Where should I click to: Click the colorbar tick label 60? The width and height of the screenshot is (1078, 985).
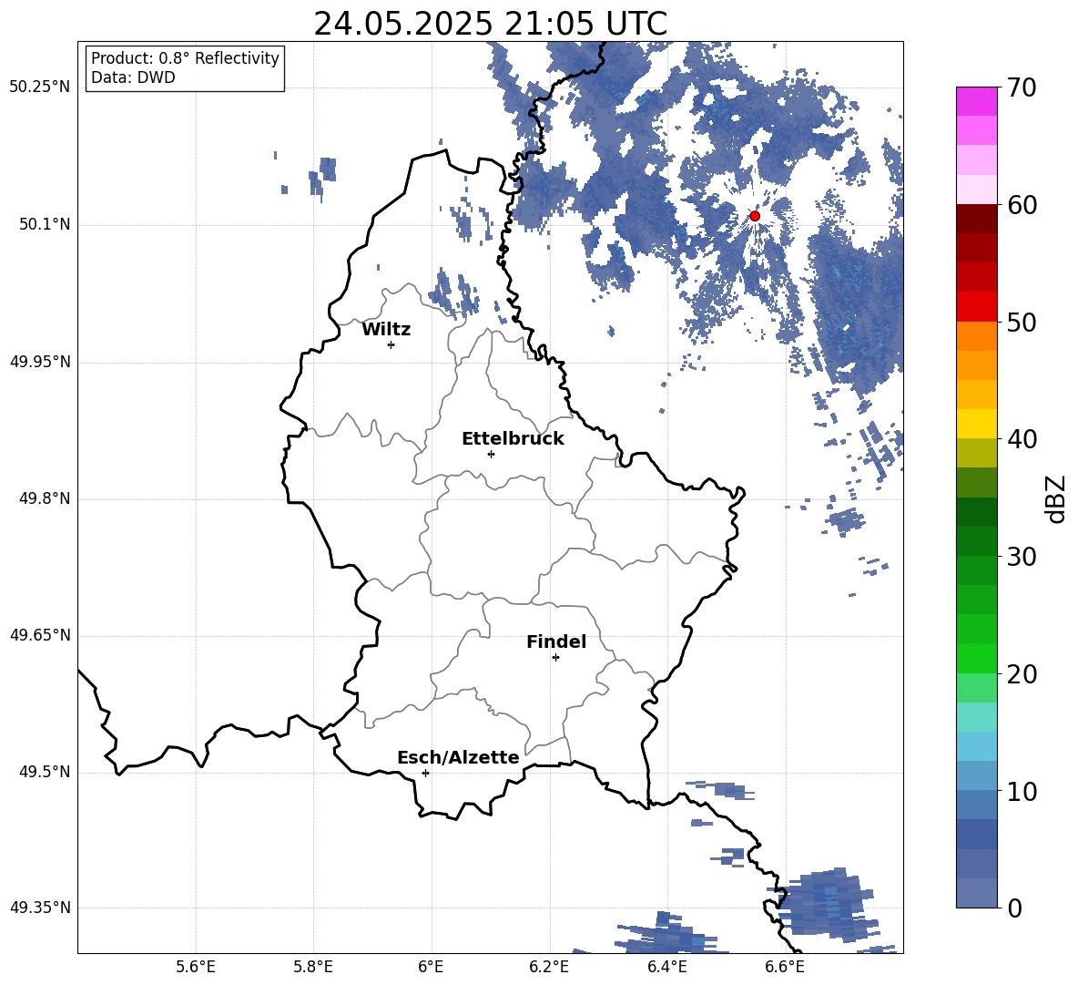coord(1021,205)
